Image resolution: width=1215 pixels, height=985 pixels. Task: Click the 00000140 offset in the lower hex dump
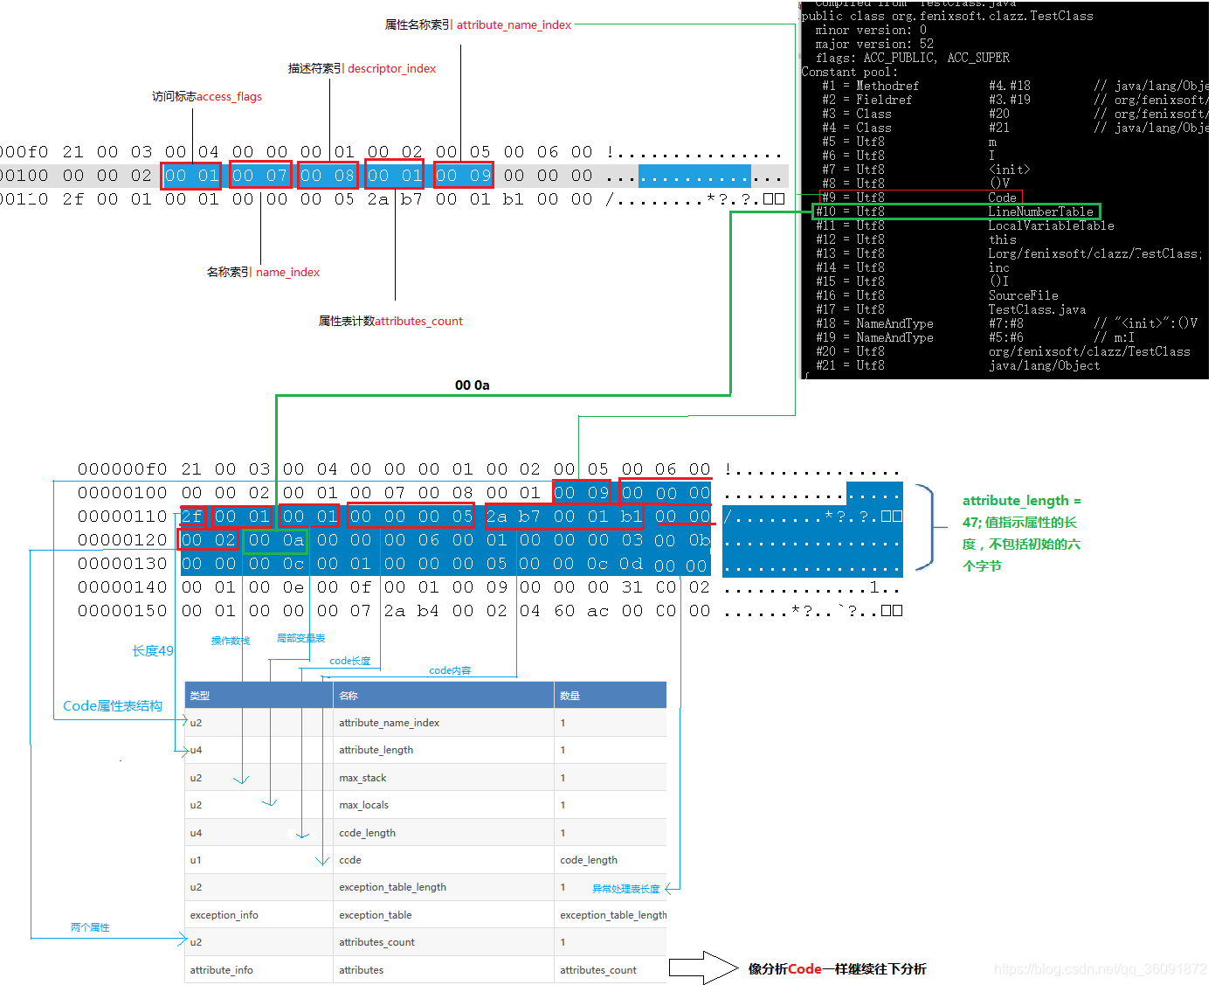click(x=122, y=588)
